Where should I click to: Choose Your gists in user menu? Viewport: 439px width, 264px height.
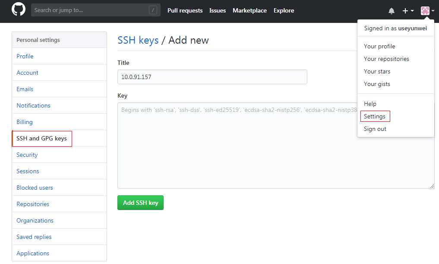pyautogui.click(x=377, y=84)
